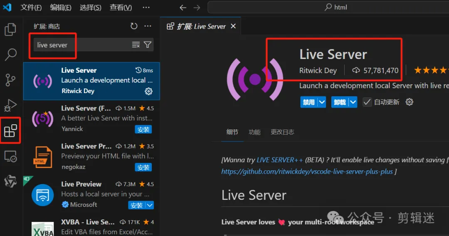Install Live Preview by Microsoft
This screenshot has height=236, width=449.
point(137,205)
